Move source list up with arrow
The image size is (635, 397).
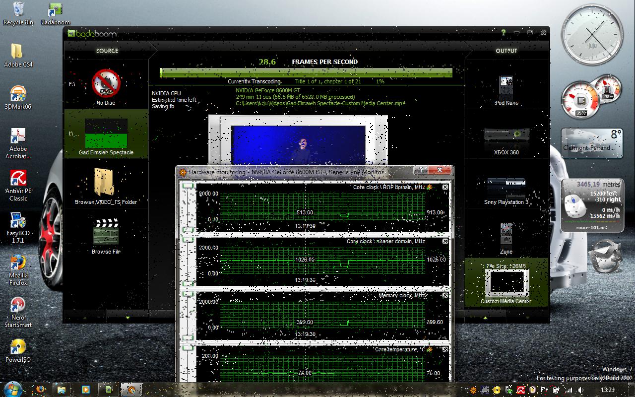(x=85, y=317)
